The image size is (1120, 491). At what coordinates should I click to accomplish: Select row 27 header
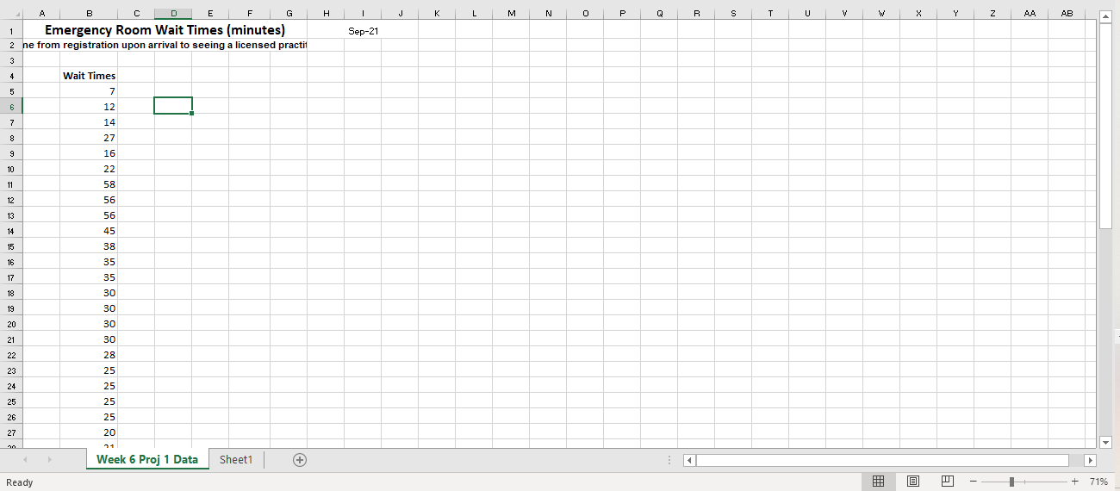11,432
